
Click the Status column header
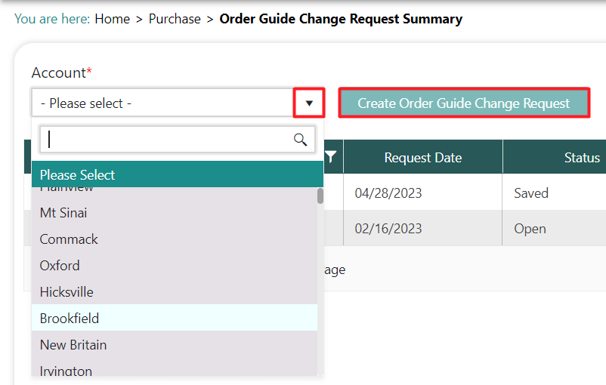click(x=581, y=158)
